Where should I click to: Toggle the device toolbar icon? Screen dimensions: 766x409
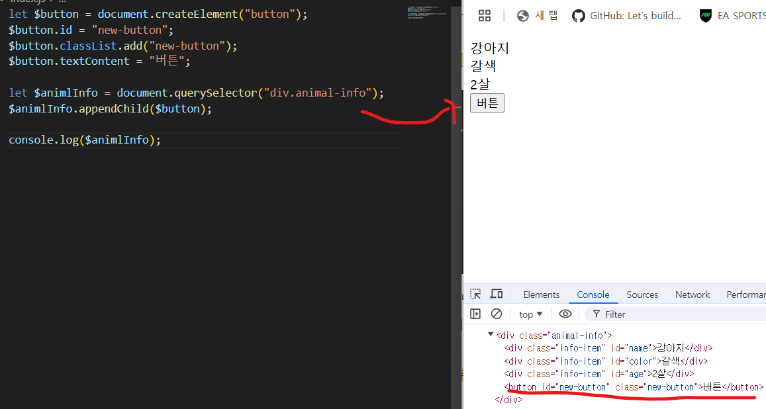click(x=497, y=294)
